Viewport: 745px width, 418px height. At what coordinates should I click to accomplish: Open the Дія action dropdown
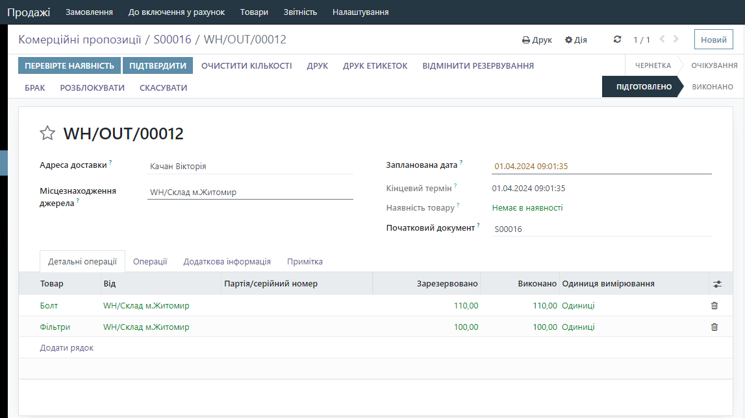(x=576, y=40)
